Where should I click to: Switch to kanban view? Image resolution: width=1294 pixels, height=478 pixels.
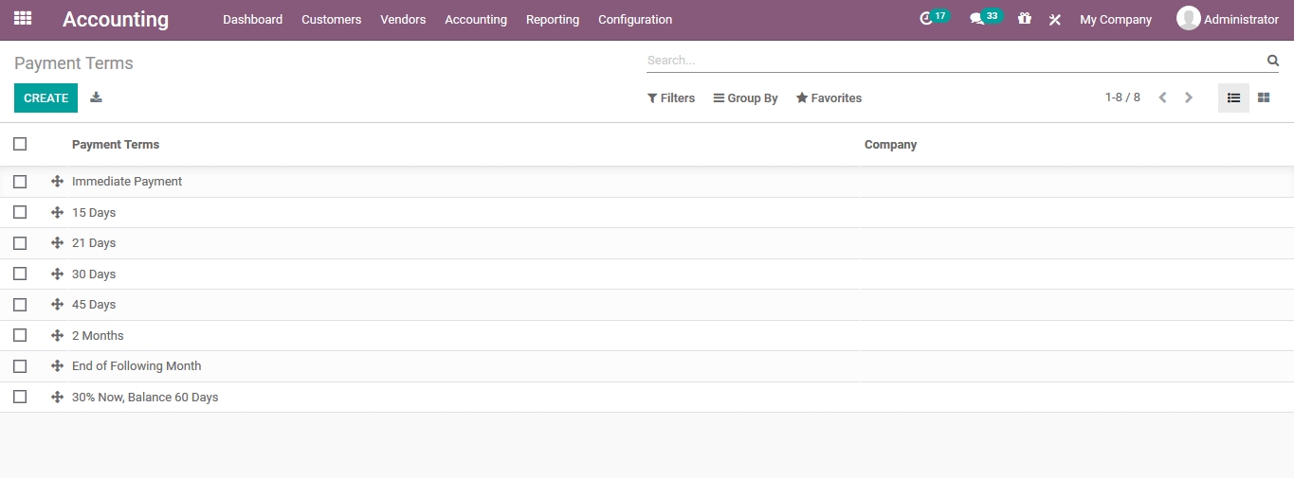(x=1264, y=97)
